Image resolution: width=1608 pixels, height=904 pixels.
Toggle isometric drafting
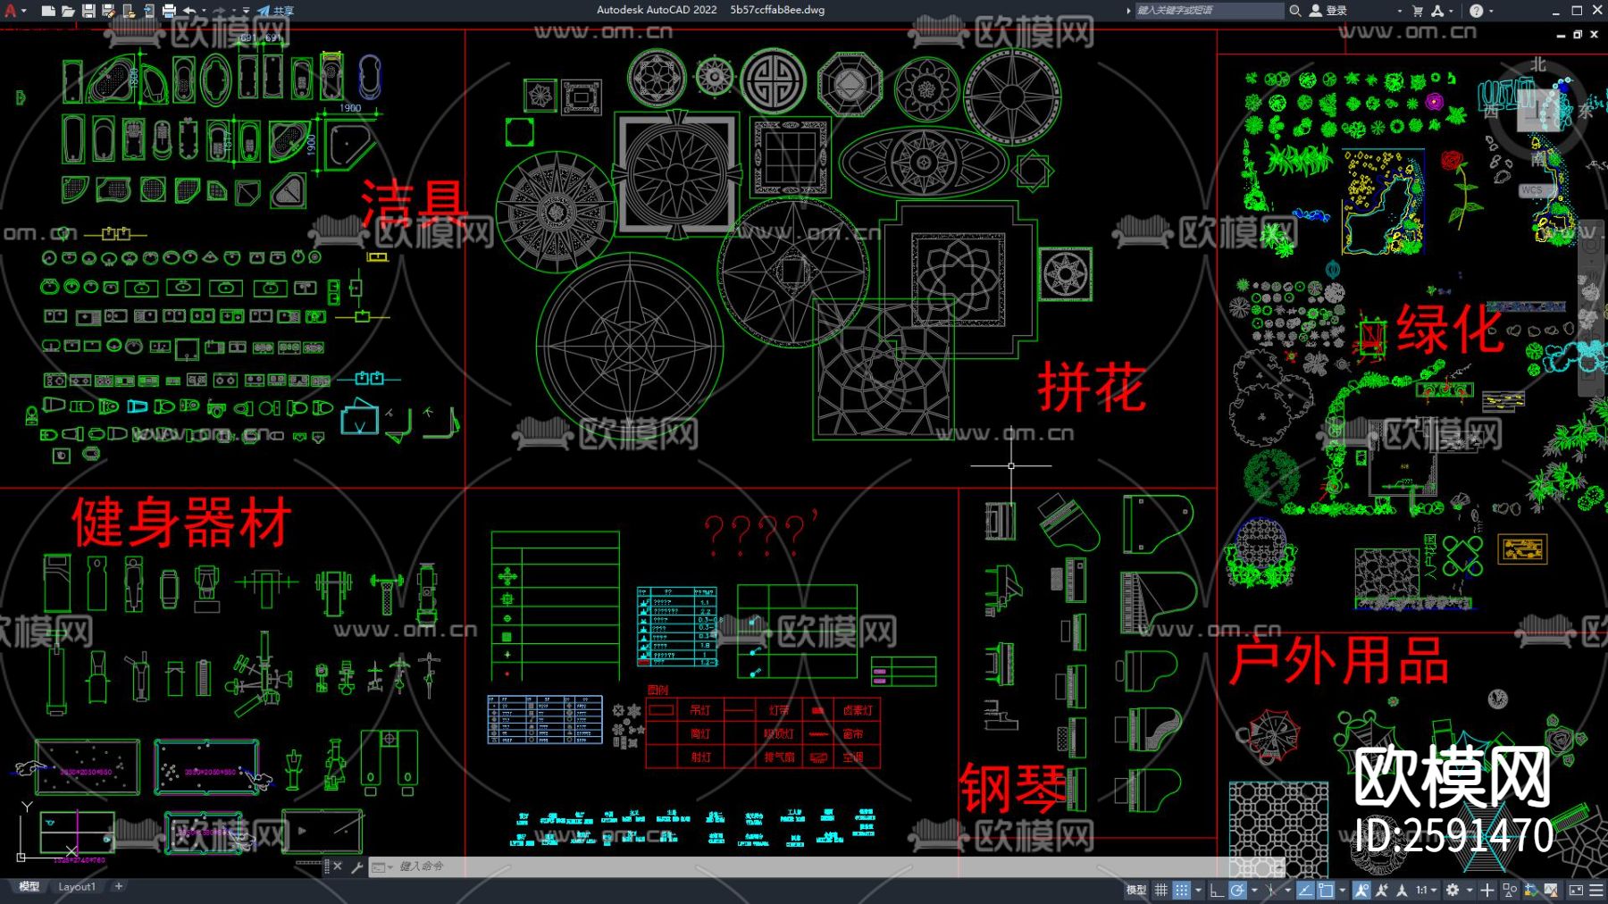point(1271,890)
